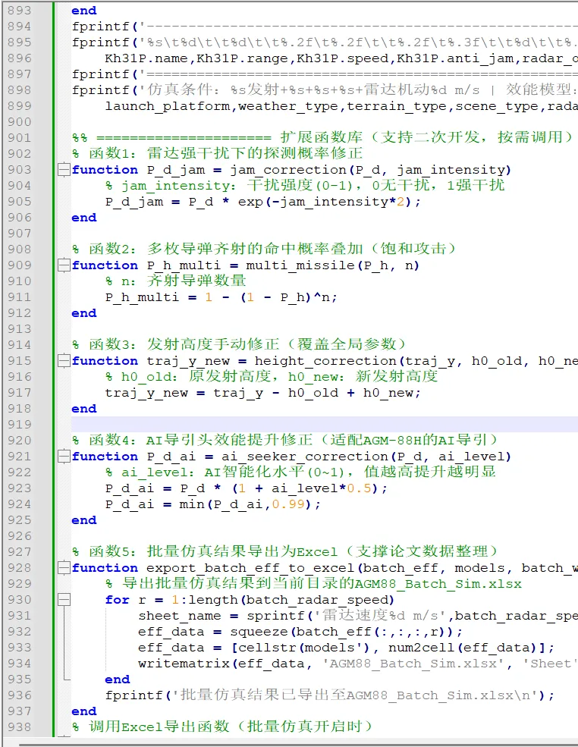
Task: Click the 'end' keyword on line 906
Action: coord(84,218)
